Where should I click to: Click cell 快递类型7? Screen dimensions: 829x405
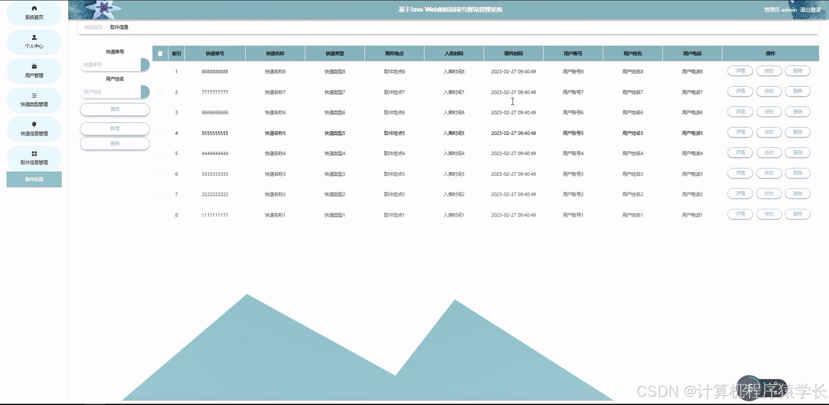335,92
